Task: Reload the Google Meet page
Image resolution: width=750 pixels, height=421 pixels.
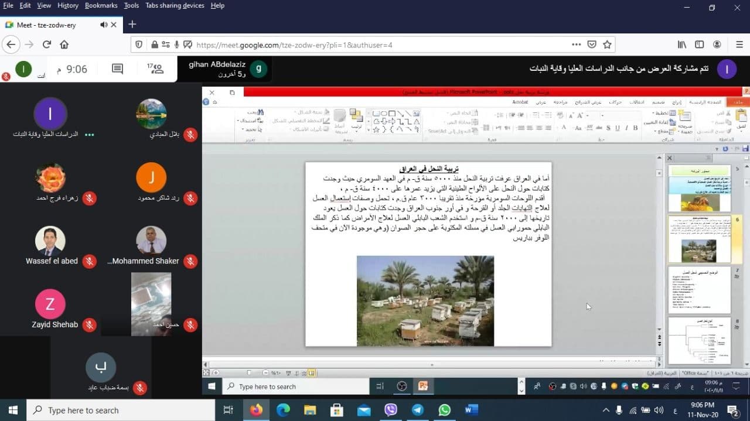Action: 47,45
